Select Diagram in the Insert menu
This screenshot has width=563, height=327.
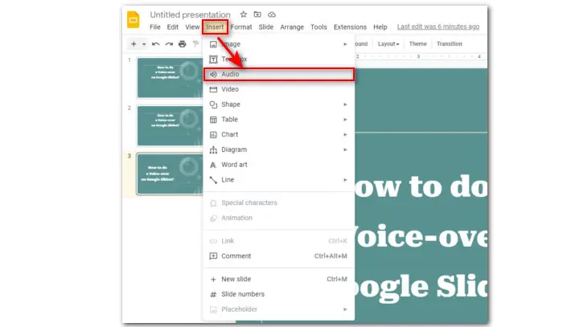pos(278,149)
